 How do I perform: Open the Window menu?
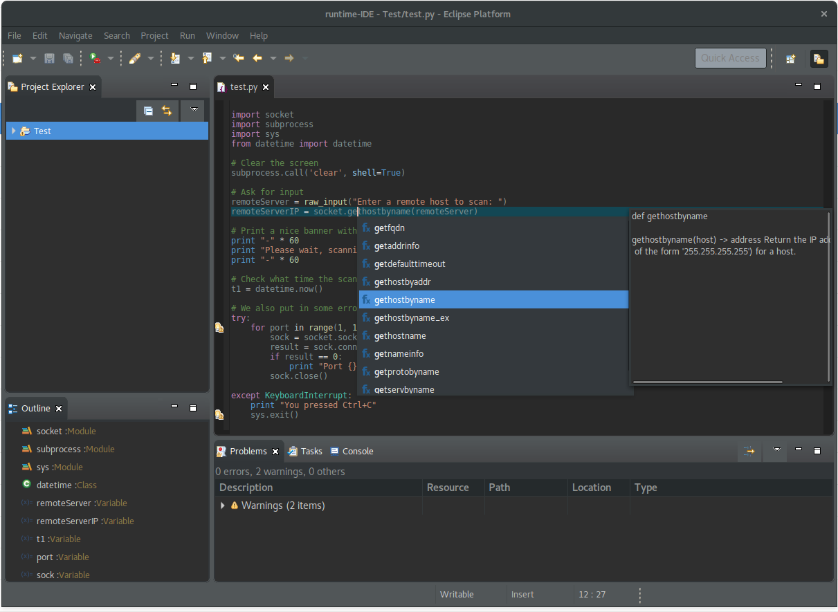[x=222, y=35]
